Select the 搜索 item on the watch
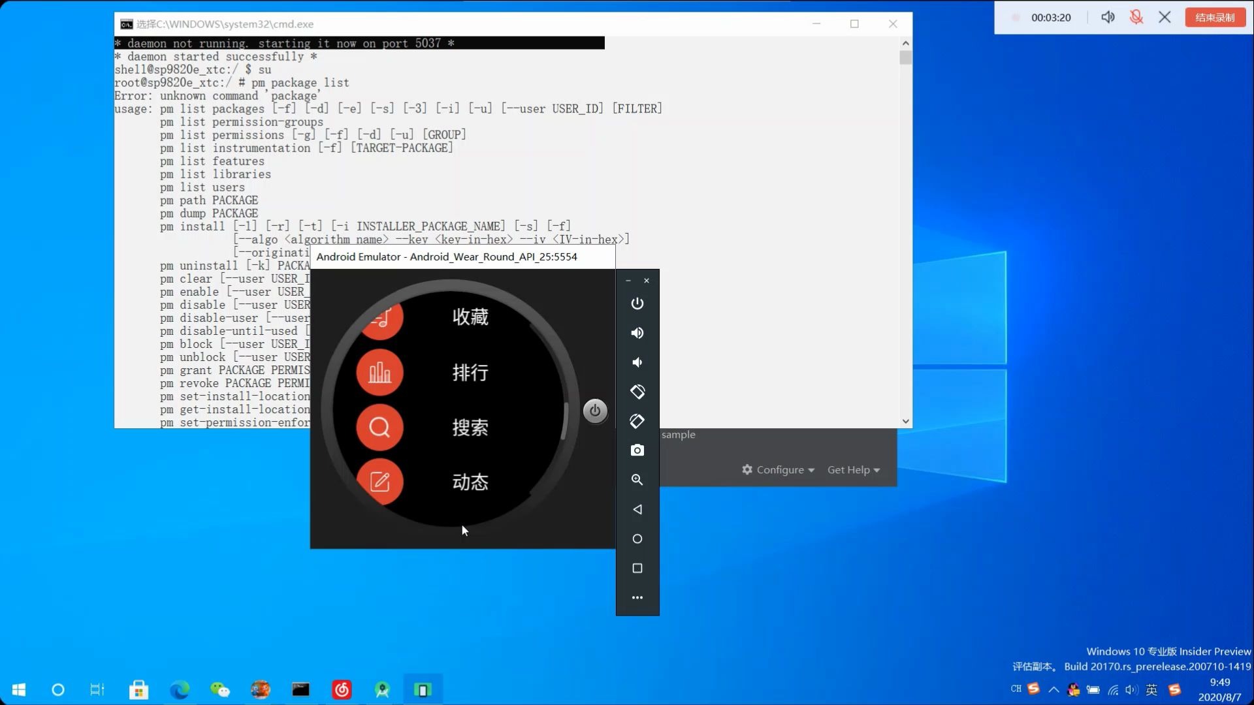 470,428
